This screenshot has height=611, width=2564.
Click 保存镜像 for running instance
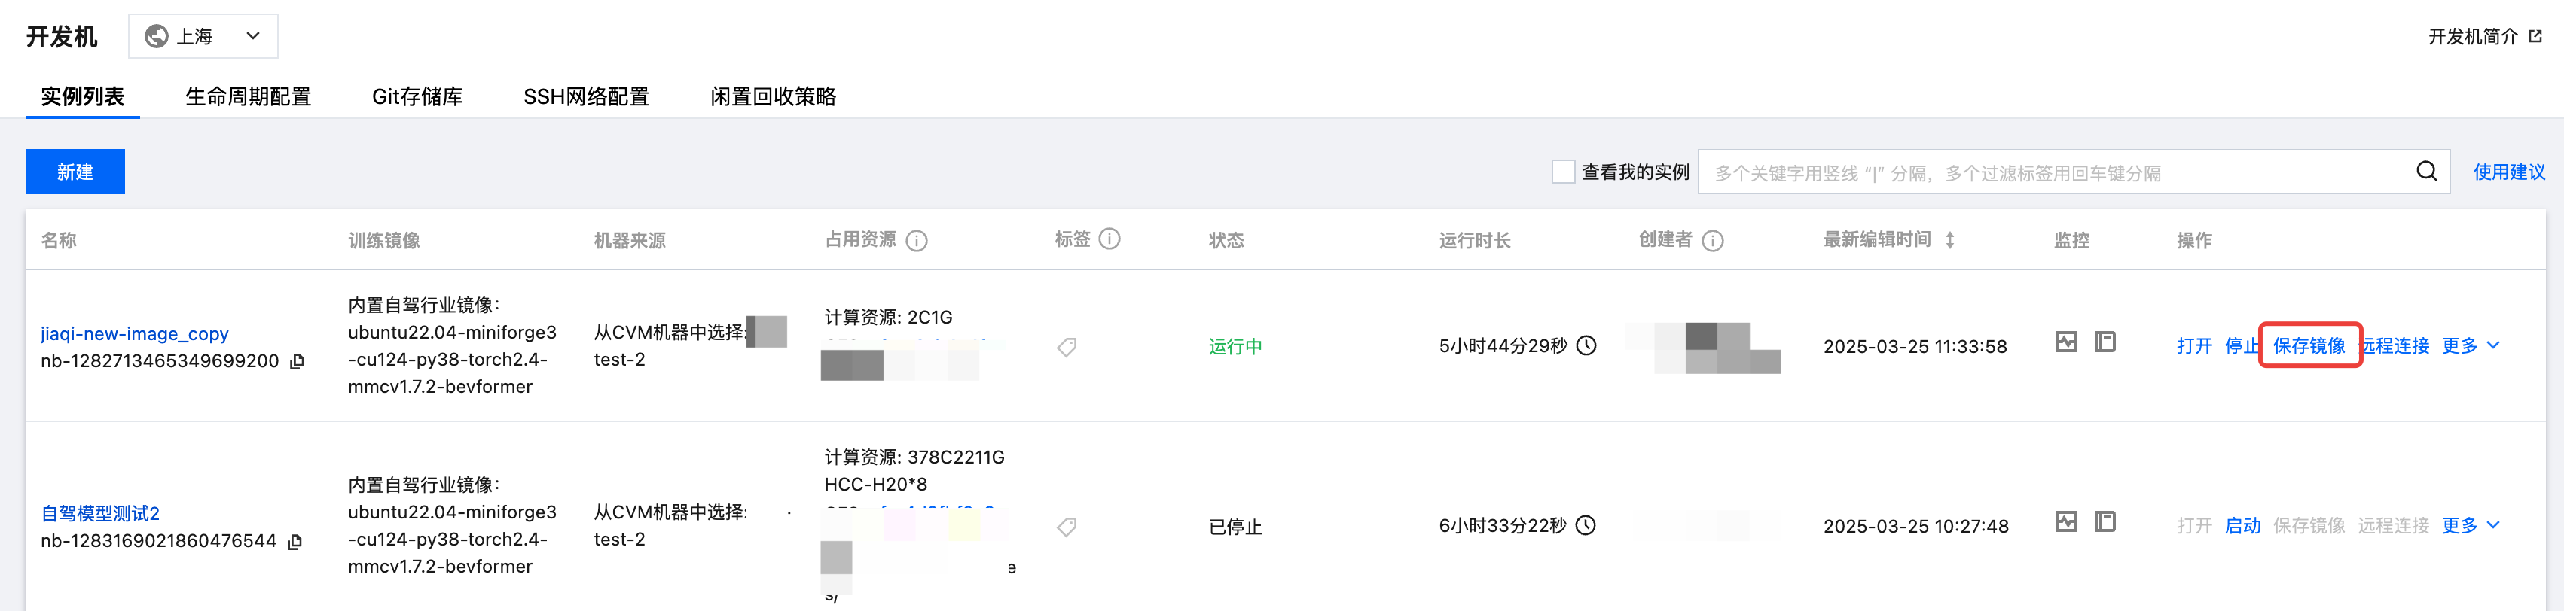click(x=2309, y=345)
